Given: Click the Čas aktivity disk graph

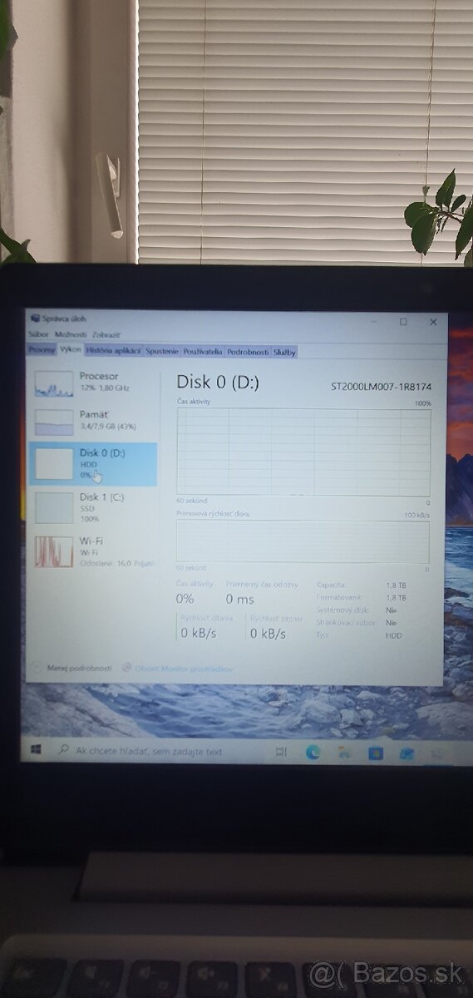Looking at the screenshot, I should [x=303, y=452].
